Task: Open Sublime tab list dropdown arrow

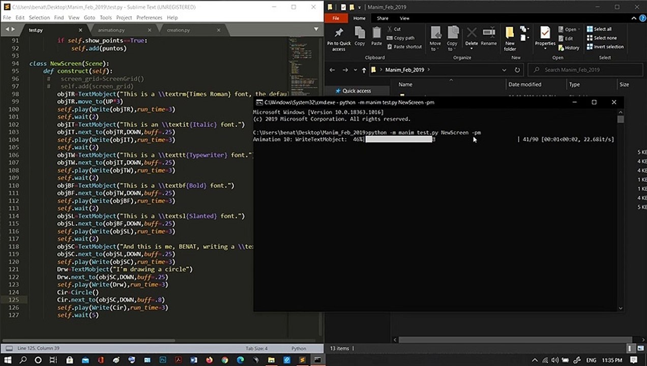Action: pyautogui.click(x=316, y=29)
